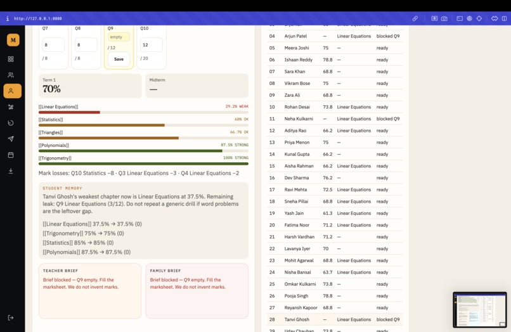Click the Q10 marks input showing 12

point(152,44)
